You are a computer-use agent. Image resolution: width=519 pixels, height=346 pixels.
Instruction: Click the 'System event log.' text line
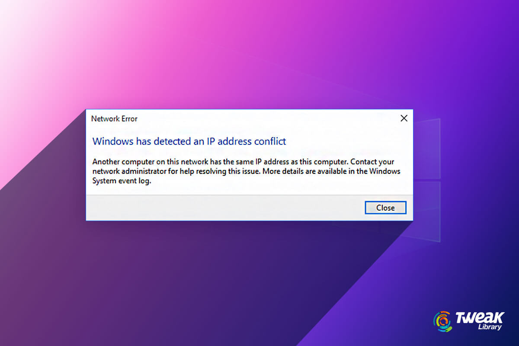click(x=122, y=181)
